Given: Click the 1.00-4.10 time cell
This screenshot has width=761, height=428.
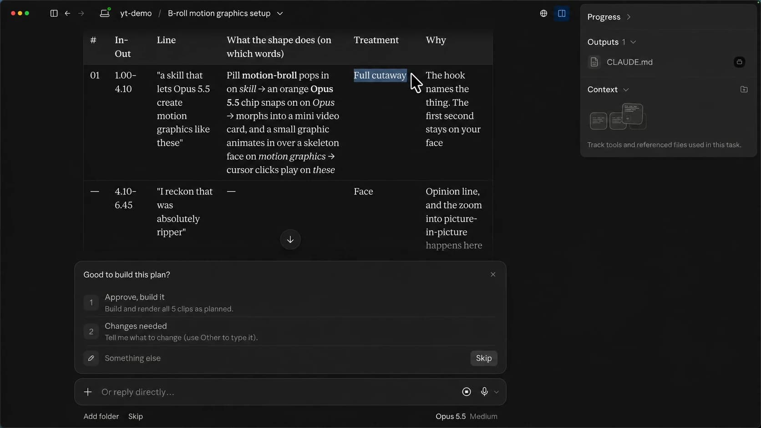Looking at the screenshot, I should point(125,82).
